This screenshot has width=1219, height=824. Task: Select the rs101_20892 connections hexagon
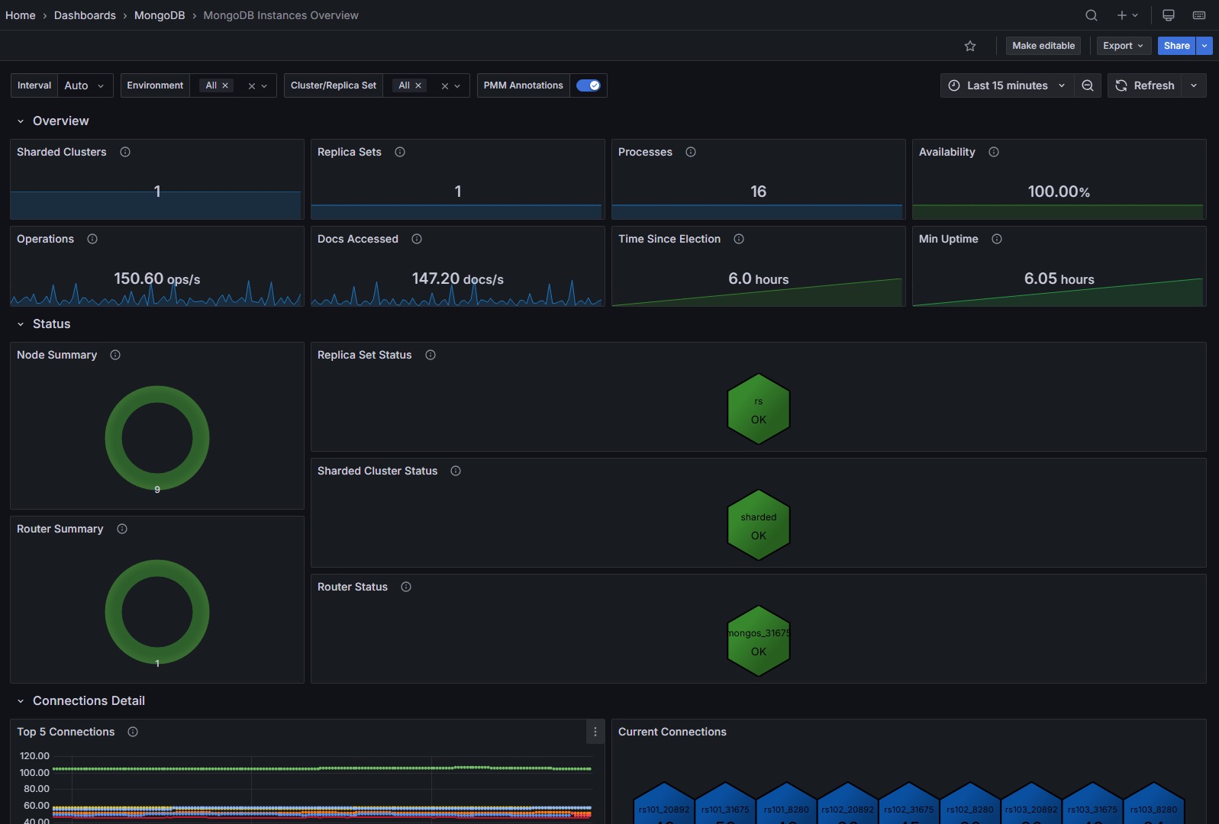pos(664,803)
